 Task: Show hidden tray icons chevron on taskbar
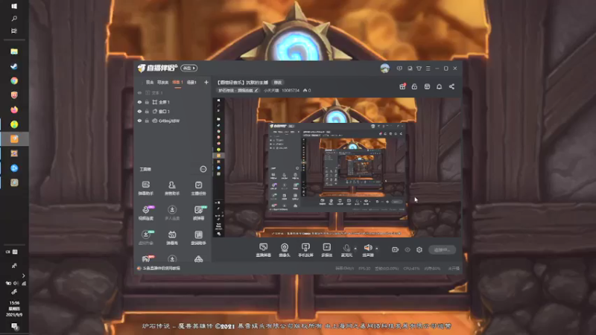23,275
